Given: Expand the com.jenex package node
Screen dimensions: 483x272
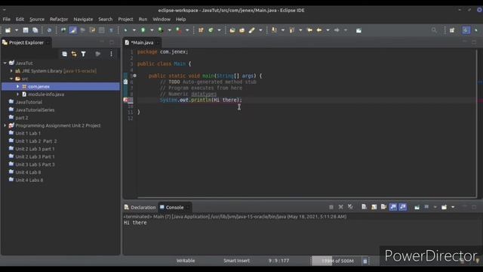Looking at the screenshot, I should [x=17, y=86].
